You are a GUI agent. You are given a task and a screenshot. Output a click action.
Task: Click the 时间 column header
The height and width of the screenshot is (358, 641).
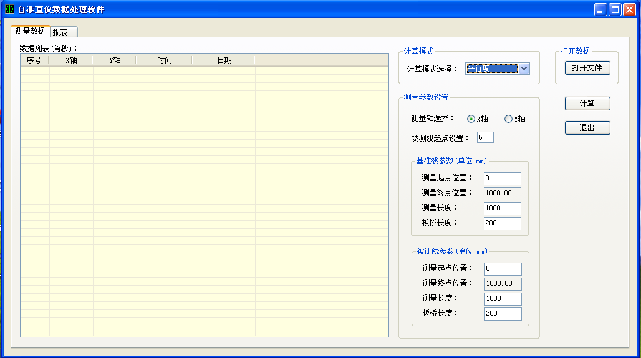tap(164, 60)
